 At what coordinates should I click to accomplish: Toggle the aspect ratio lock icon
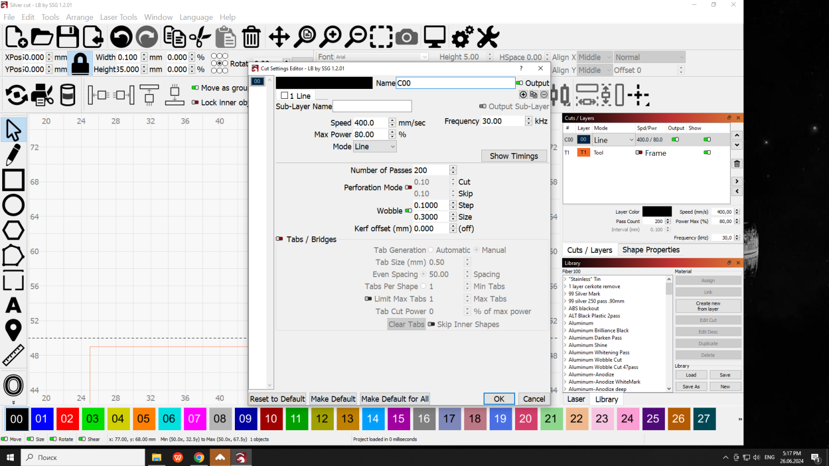point(80,63)
